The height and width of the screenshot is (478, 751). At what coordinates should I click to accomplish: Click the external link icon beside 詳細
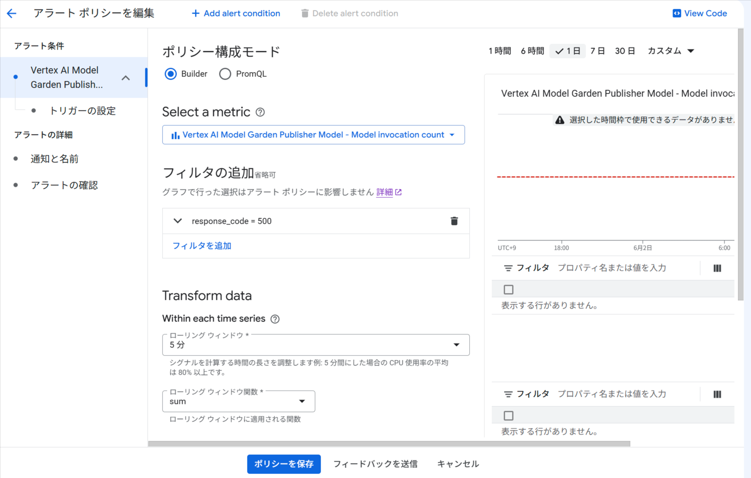point(398,192)
